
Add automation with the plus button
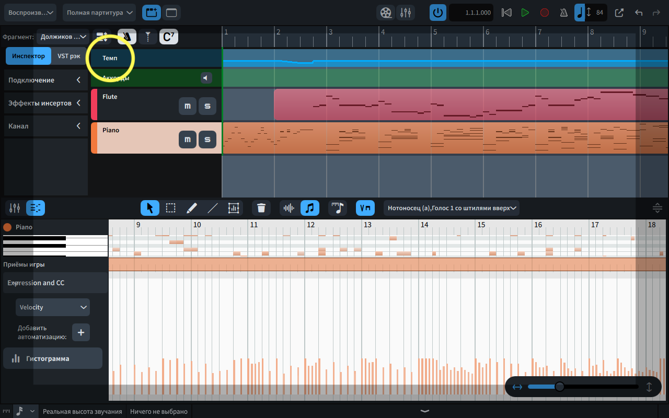(81, 332)
